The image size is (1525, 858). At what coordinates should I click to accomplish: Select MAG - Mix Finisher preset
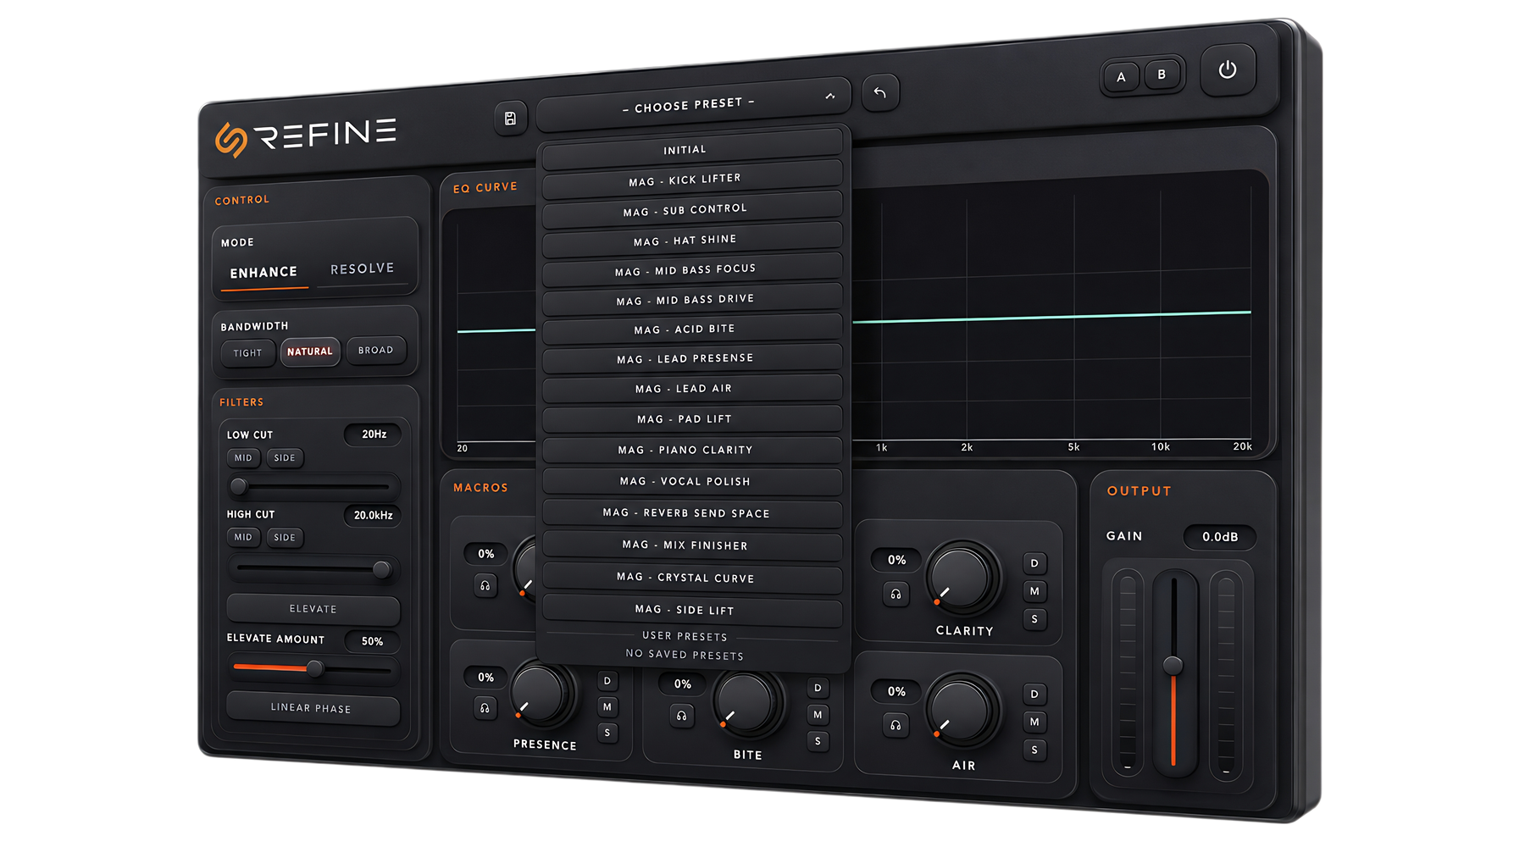pyautogui.click(x=692, y=545)
